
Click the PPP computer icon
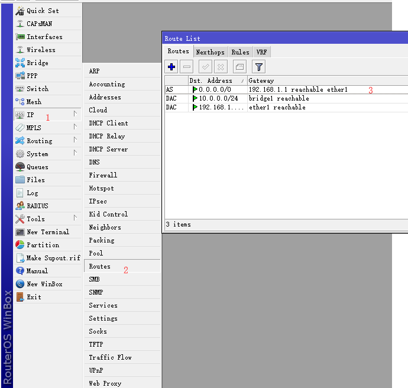tap(20, 76)
